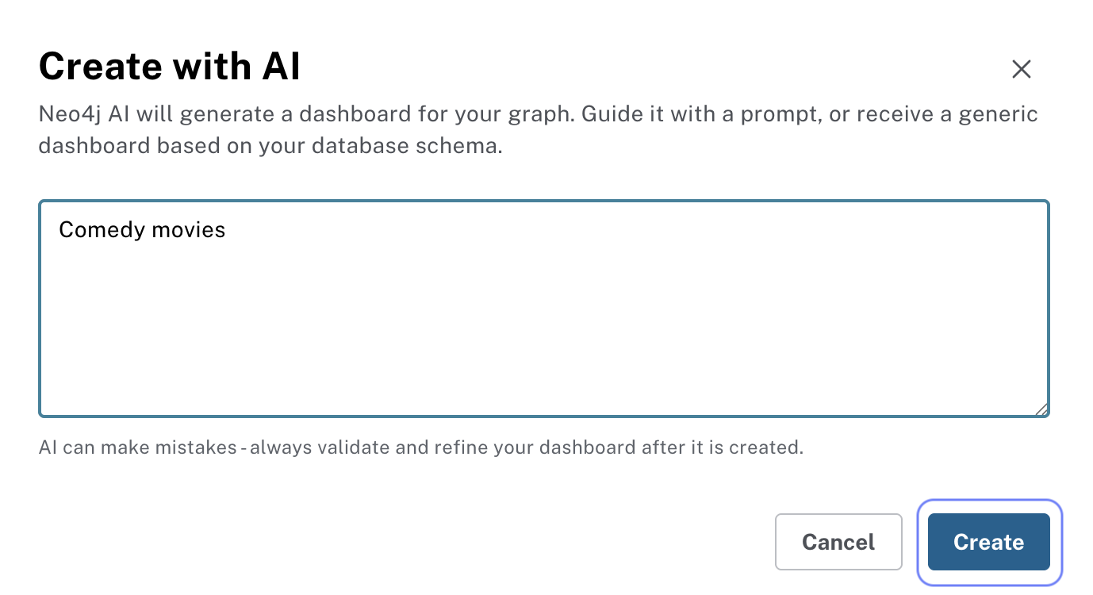1093x595 pixels.
Task: Click inside the prompt text area
Action: click(543, 309)
